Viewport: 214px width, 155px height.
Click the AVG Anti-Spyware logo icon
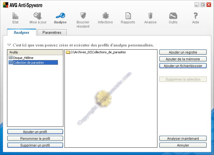[6, 5]
